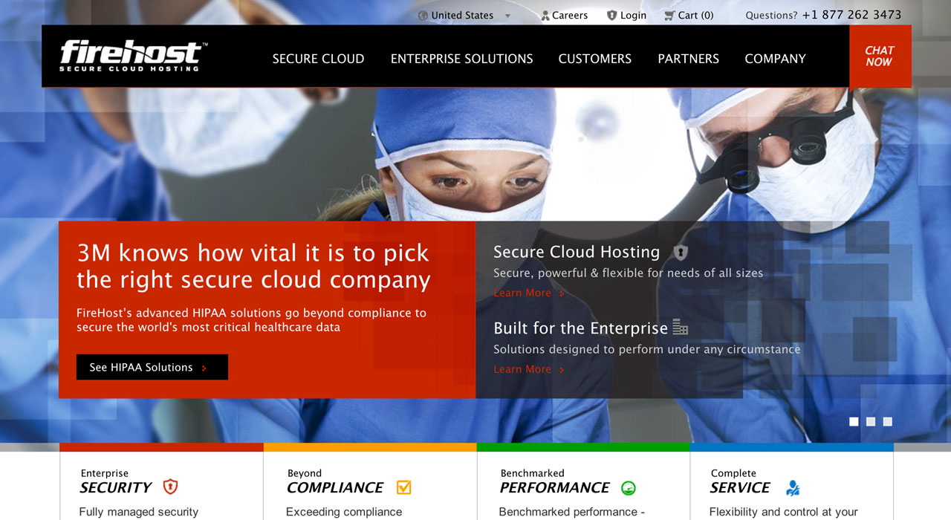Click the 3M secure cloud company headline

(253, 266)
